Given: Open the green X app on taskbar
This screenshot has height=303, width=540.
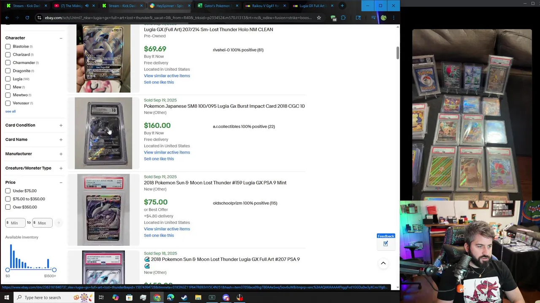Looking at the screenshot, I should pos(212,298).
